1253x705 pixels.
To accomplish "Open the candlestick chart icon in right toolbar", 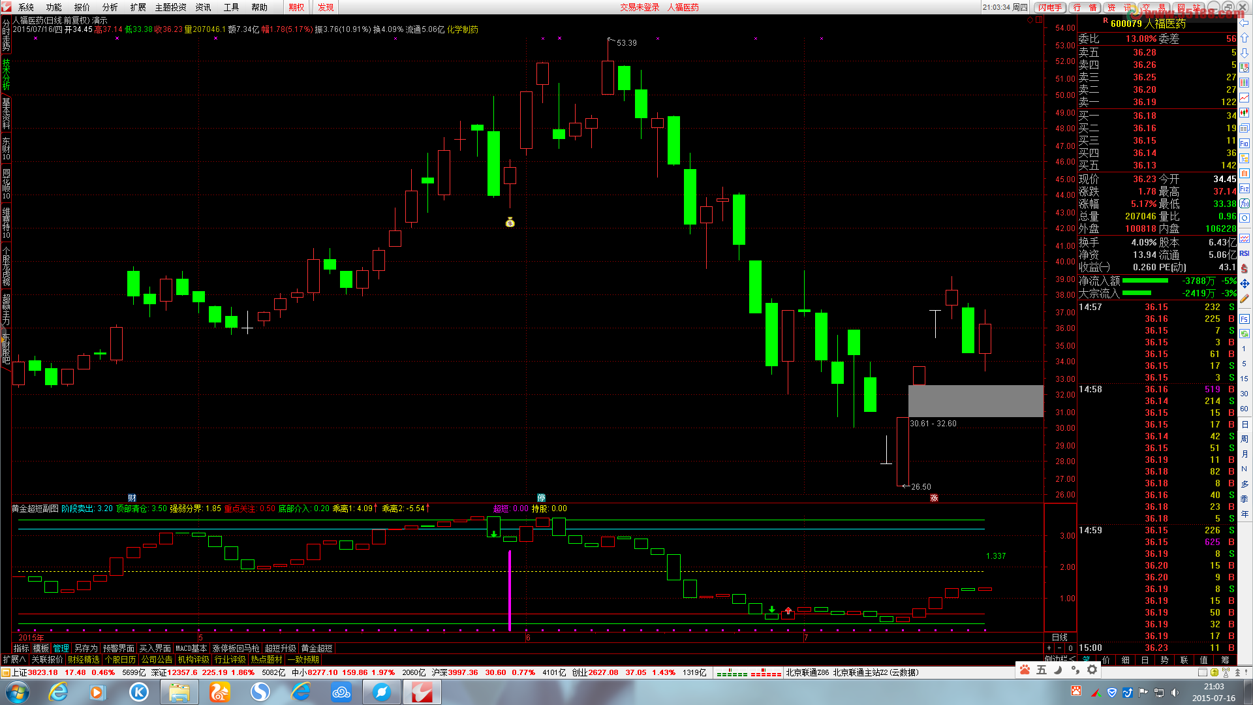I will coord(1245,112).
